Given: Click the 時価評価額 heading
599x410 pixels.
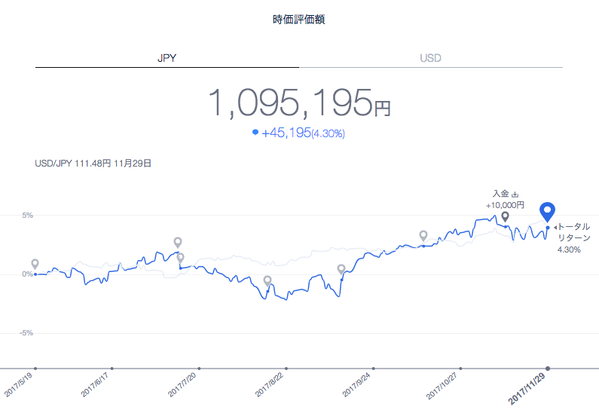Looking at the screenshot, I should (x=298, y=19).
